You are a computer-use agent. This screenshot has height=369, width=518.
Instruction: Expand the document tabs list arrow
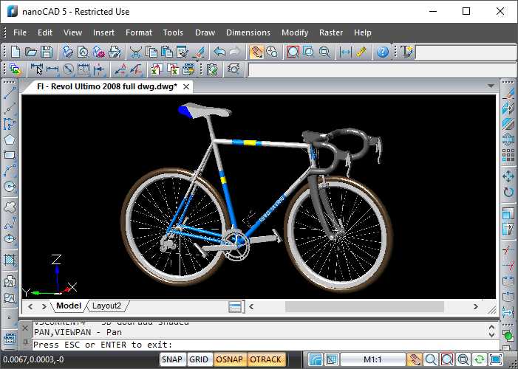pyautogui.click(x=491, y=86)
